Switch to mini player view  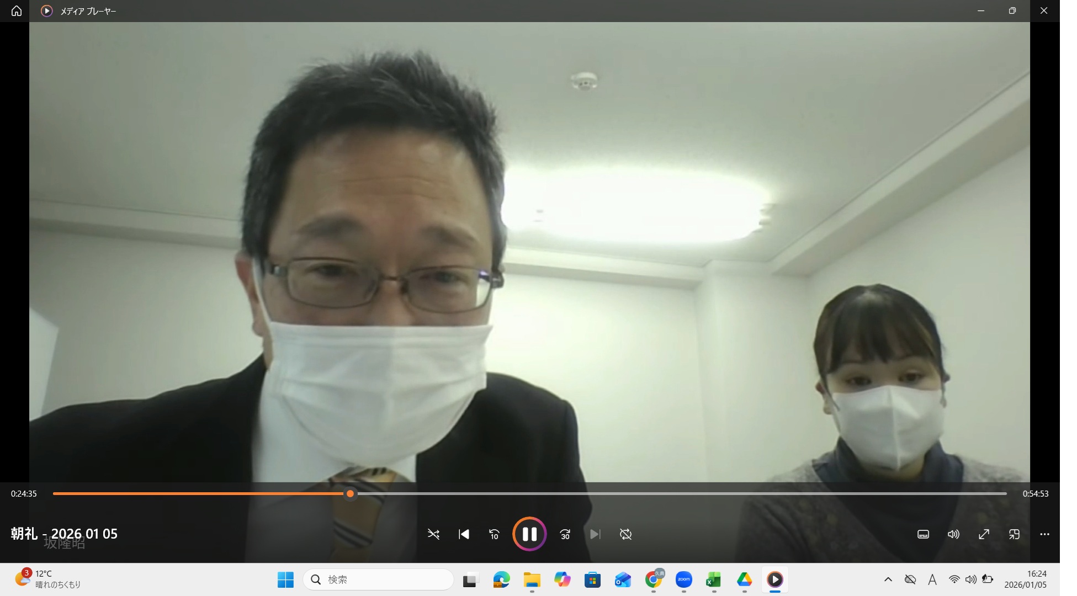pyautogui.click(x=1014, y=534)
